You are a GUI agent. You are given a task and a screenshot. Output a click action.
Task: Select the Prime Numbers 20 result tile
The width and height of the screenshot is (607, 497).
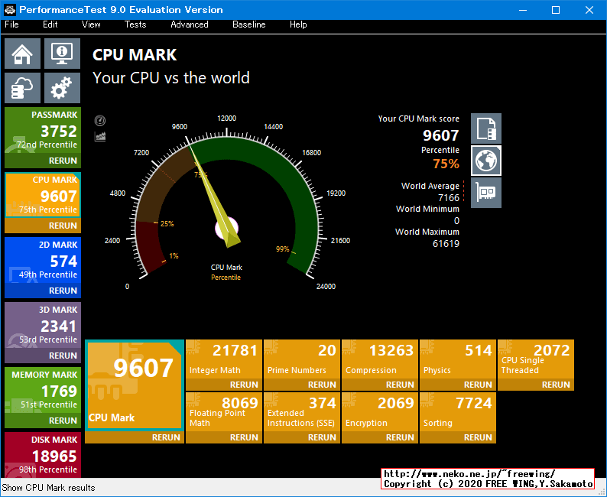302,359
